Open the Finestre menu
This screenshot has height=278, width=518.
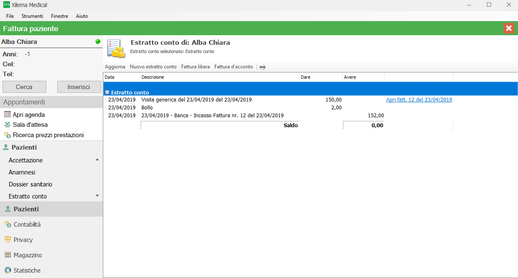60,16
